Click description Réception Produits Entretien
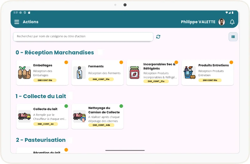 coord(211,73)
